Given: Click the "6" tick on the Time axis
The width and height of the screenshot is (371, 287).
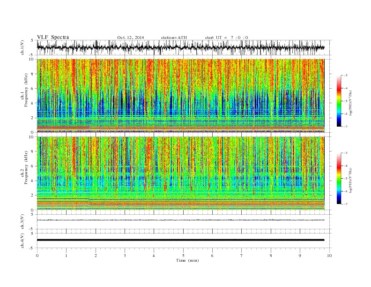Looking at the screenshot, I should click(x=212, y=256).
